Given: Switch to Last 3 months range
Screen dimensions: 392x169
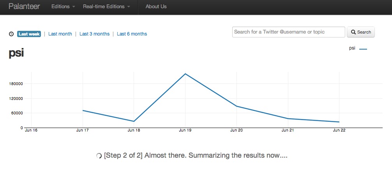Looking at the screenshot, I should pyautogui.click(x=95, y=34).
